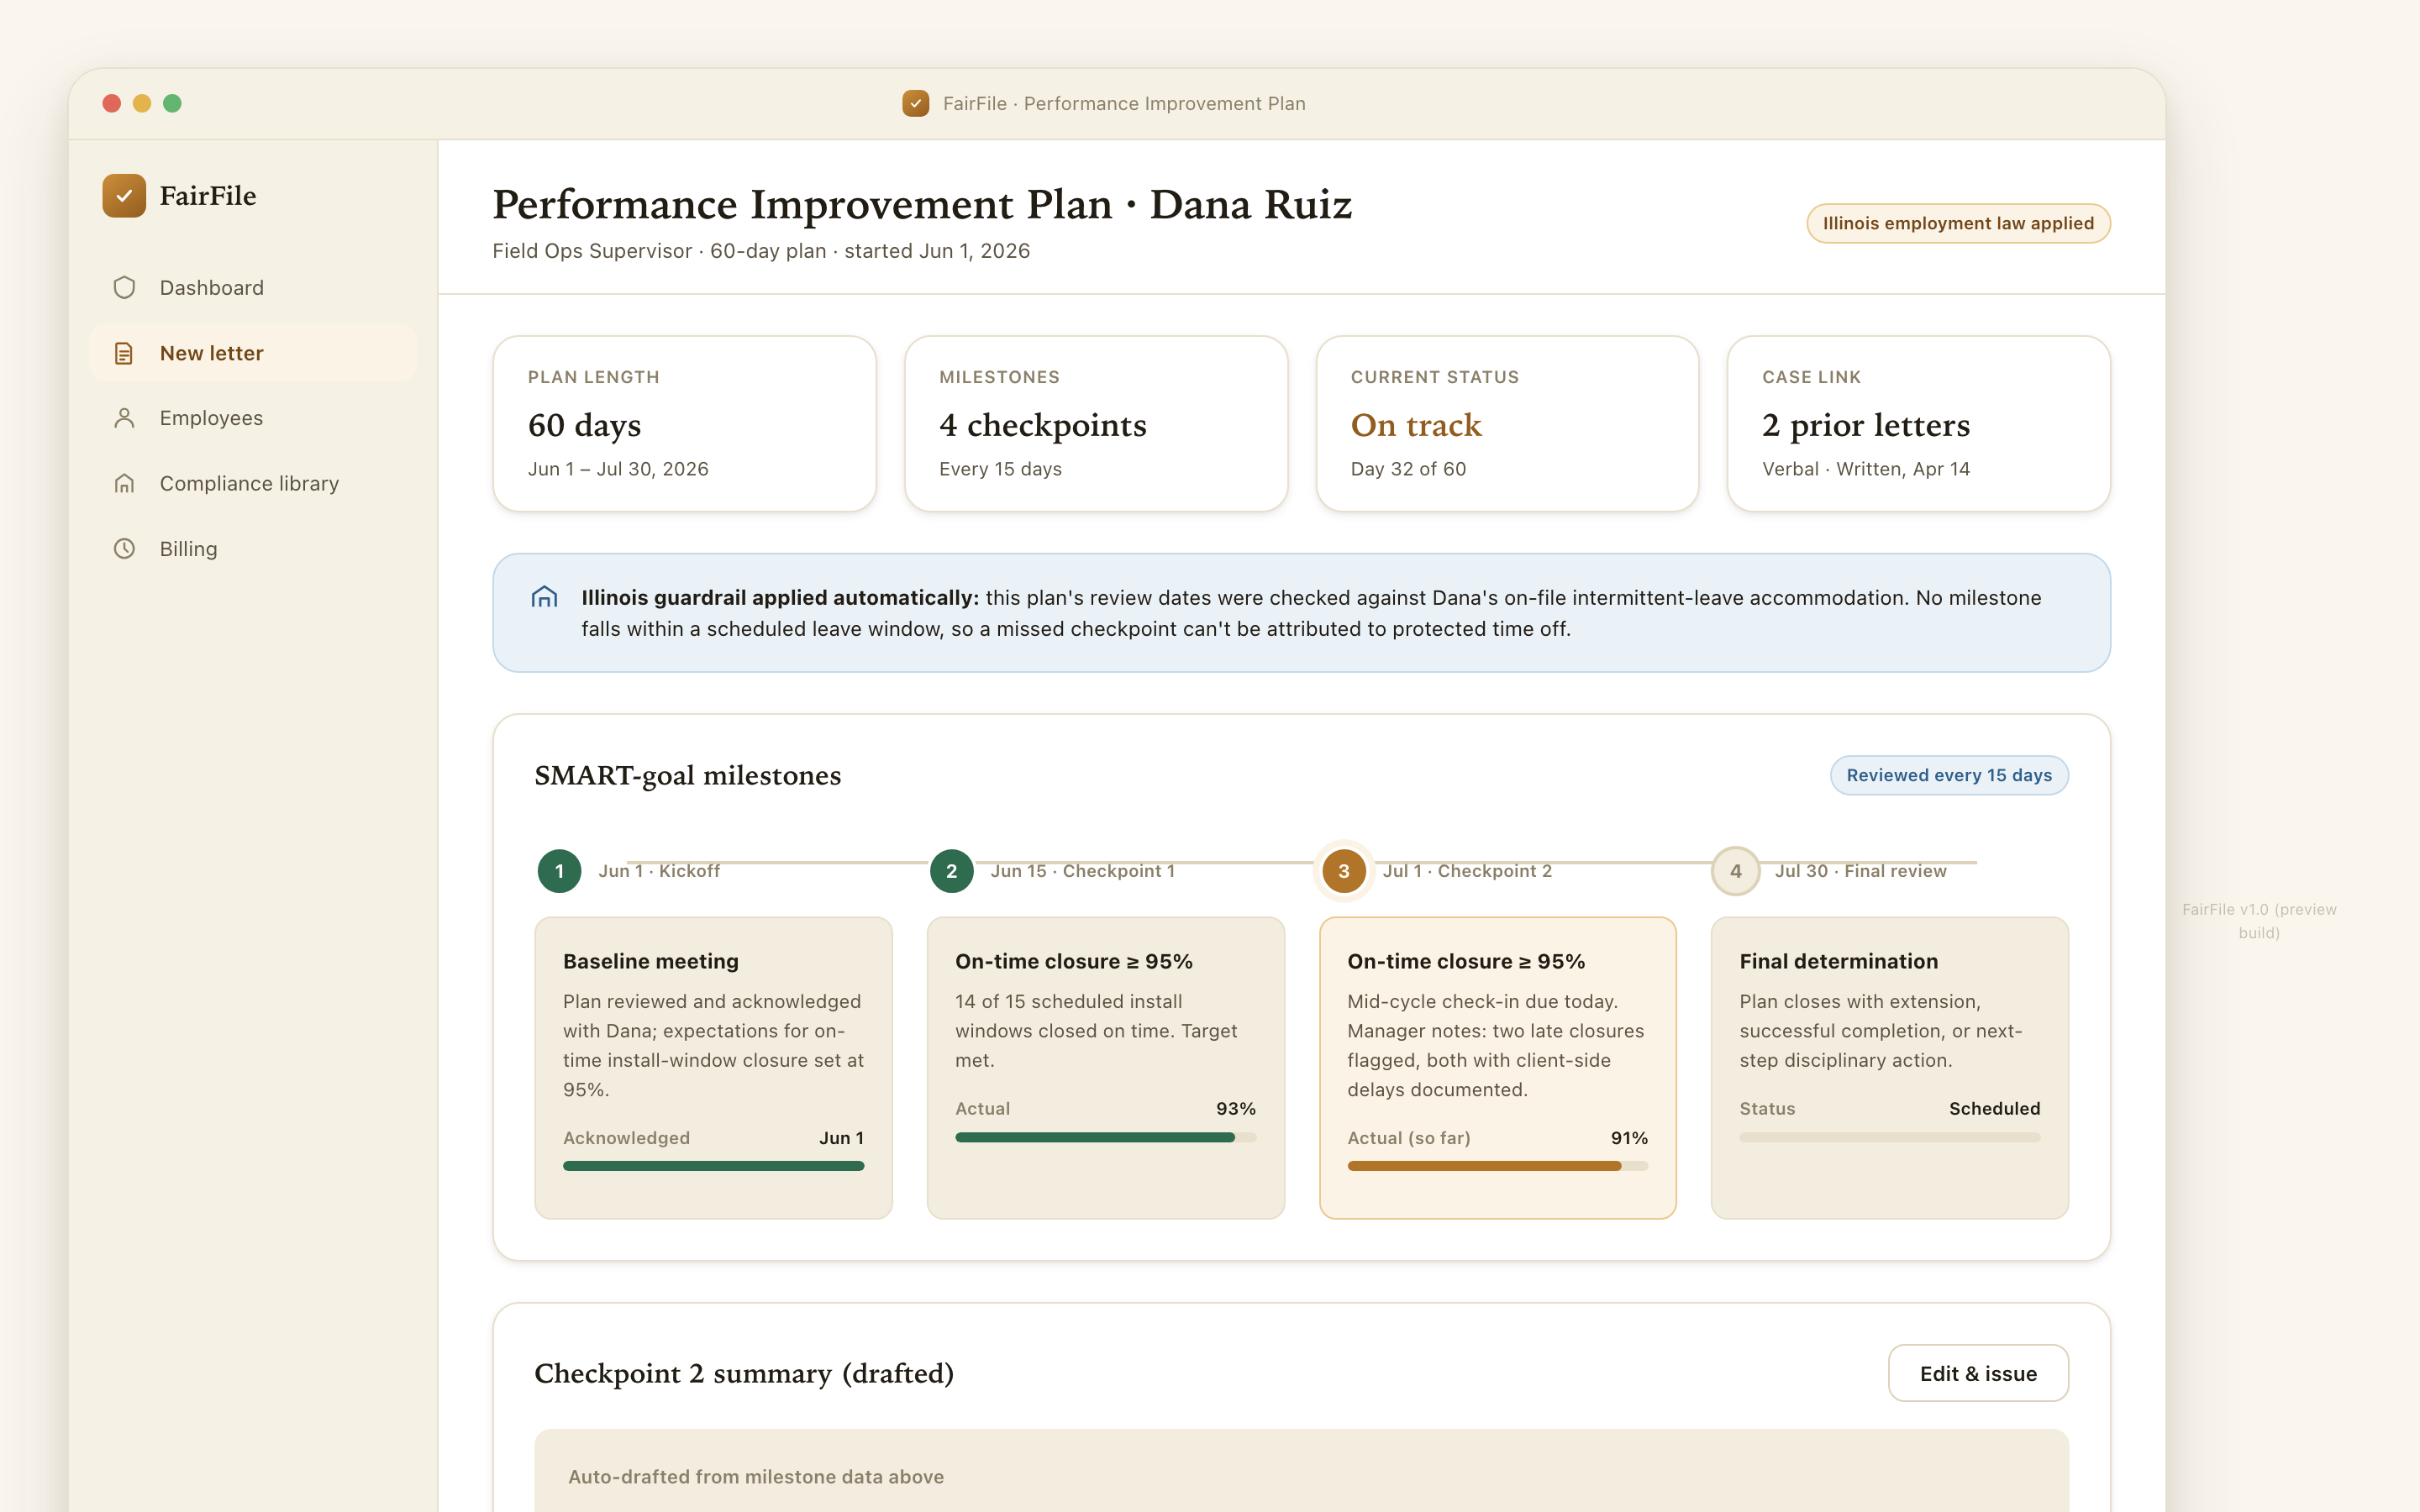The height and width of the screenshot is (1512, 2420).
Task: Open the Milestones 4 checkpoints card
Action: coord(1096,424)
